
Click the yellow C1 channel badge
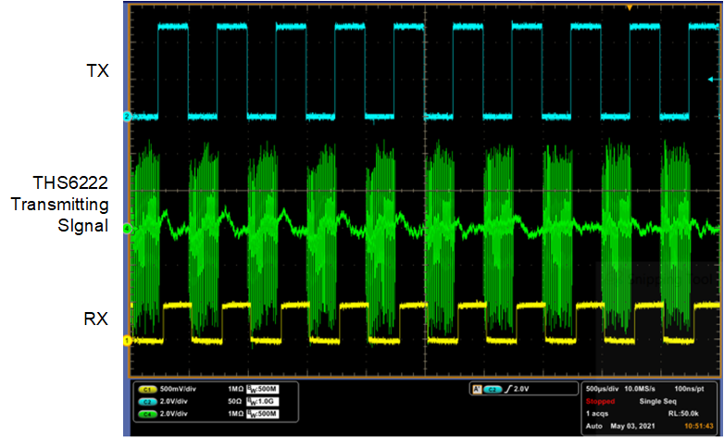[x=147, y=390]
